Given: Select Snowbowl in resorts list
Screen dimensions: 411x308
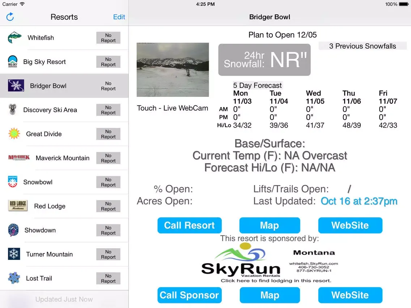Looking at the screenshot, I should (64, 182).
